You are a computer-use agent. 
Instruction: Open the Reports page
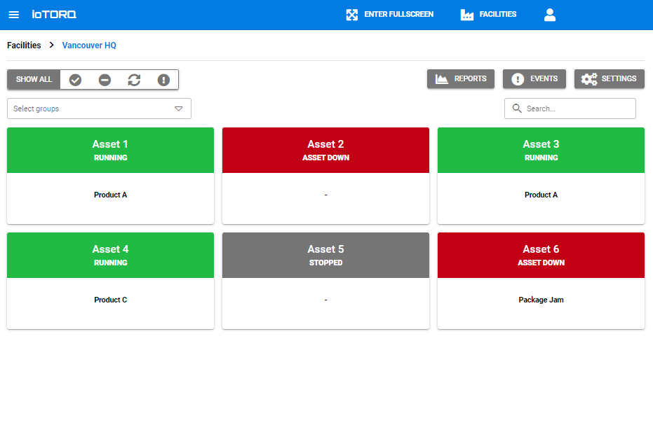point(461,79)
